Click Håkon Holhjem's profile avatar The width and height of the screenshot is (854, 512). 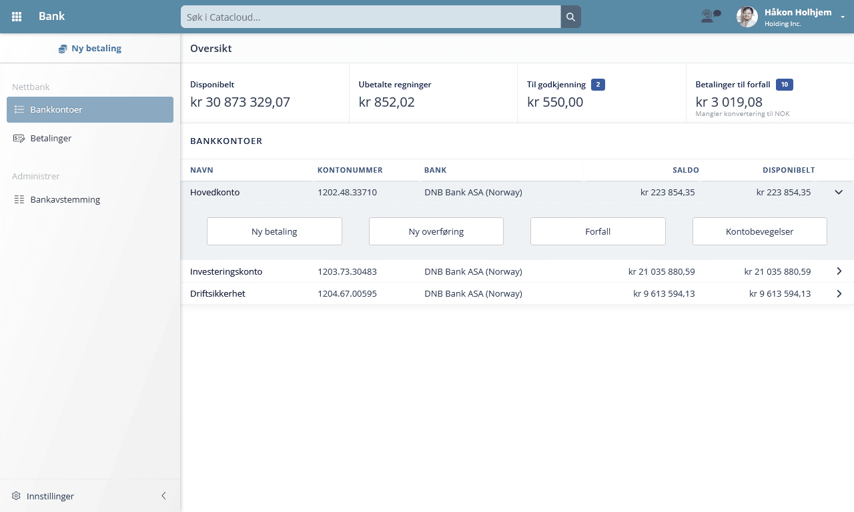tap(747, 17)
